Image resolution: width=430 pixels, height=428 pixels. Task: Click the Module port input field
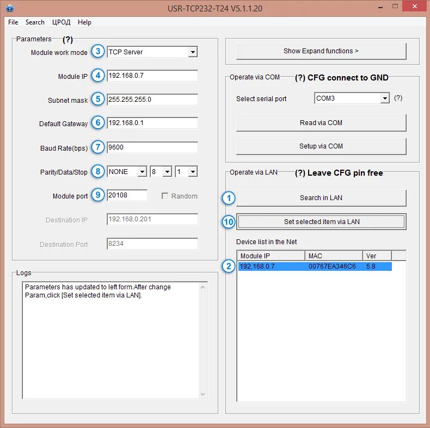(127, 195)
